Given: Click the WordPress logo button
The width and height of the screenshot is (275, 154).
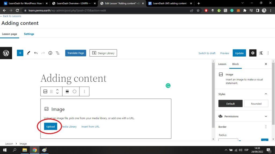Looking at the screenshot, I should point(6,53).
